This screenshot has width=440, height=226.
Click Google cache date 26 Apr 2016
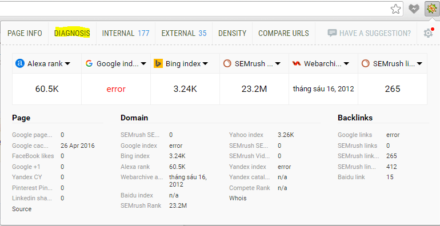78,146
